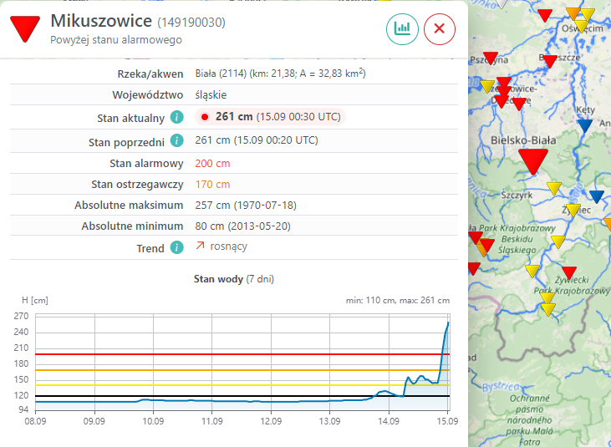The height and width of the screenshot is (447, 611).
Task: Click the Absolutne maksimum row label
Action: [129, 206]
